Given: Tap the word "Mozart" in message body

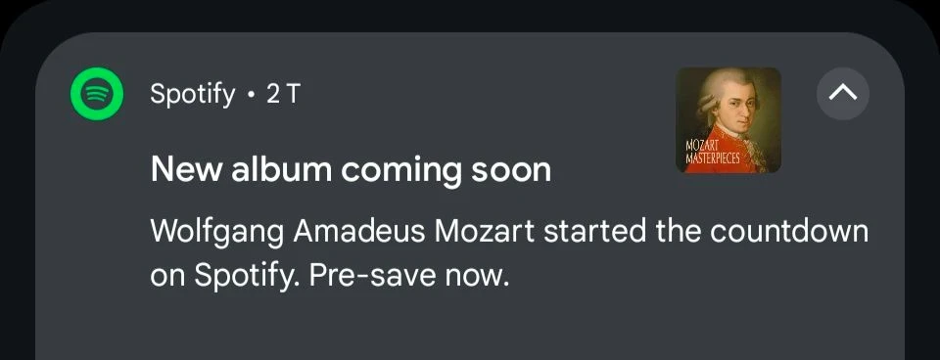Looking at the screenshot, I should point(485,231).
